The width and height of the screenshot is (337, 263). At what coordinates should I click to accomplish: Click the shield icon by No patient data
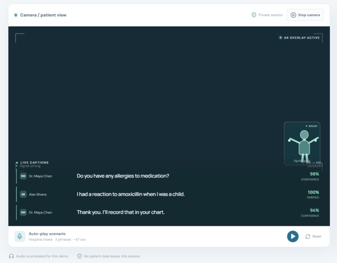tap(79, 256)
